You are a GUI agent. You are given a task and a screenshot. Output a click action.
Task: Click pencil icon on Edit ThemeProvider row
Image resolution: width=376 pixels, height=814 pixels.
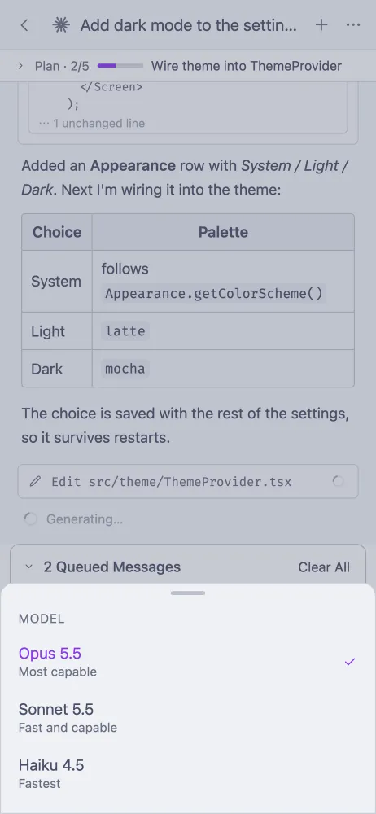(35, 482)
